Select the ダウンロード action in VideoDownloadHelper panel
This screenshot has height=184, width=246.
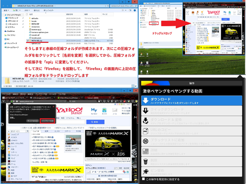click(192, 101)
